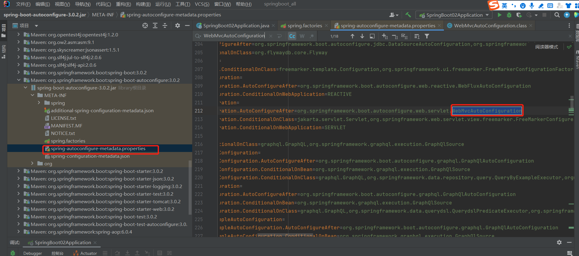
Task: Open the 文件(F) menu
Action: (x=23, y=4)
